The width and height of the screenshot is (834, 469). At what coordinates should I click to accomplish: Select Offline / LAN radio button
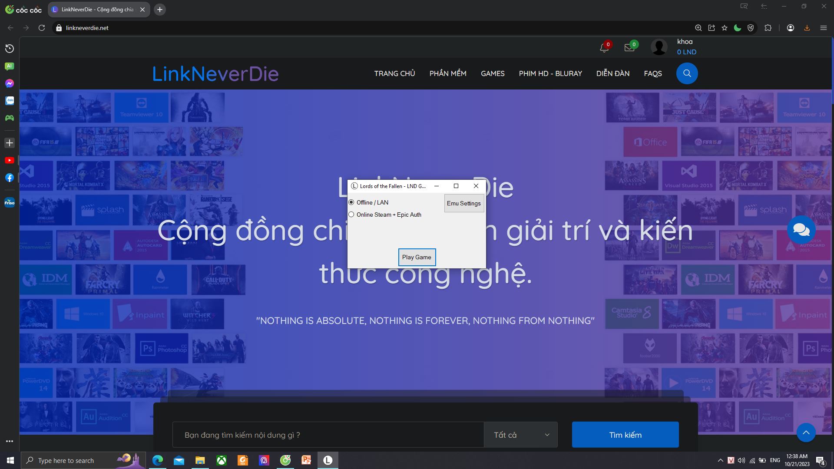pyautogui.click(x=352, y=201)
